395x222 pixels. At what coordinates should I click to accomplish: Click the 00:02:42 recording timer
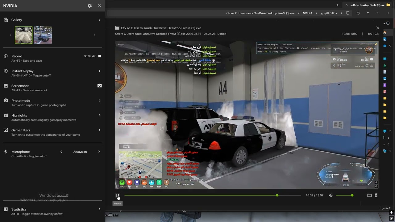(x=89, y=56)
